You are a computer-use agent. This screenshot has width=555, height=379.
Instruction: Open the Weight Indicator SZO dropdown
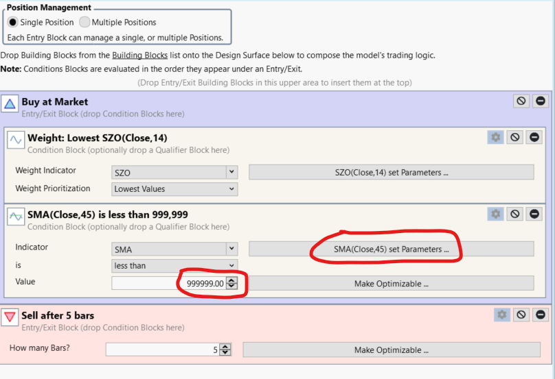174,173
